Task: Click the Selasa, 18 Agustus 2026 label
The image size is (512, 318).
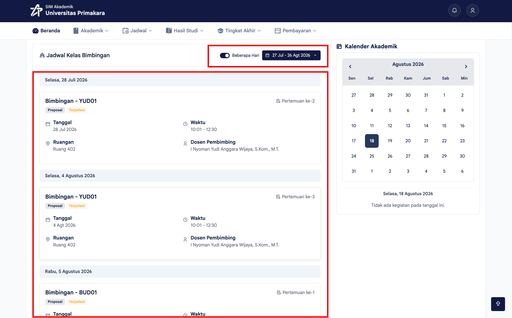Action: (408, 194)
